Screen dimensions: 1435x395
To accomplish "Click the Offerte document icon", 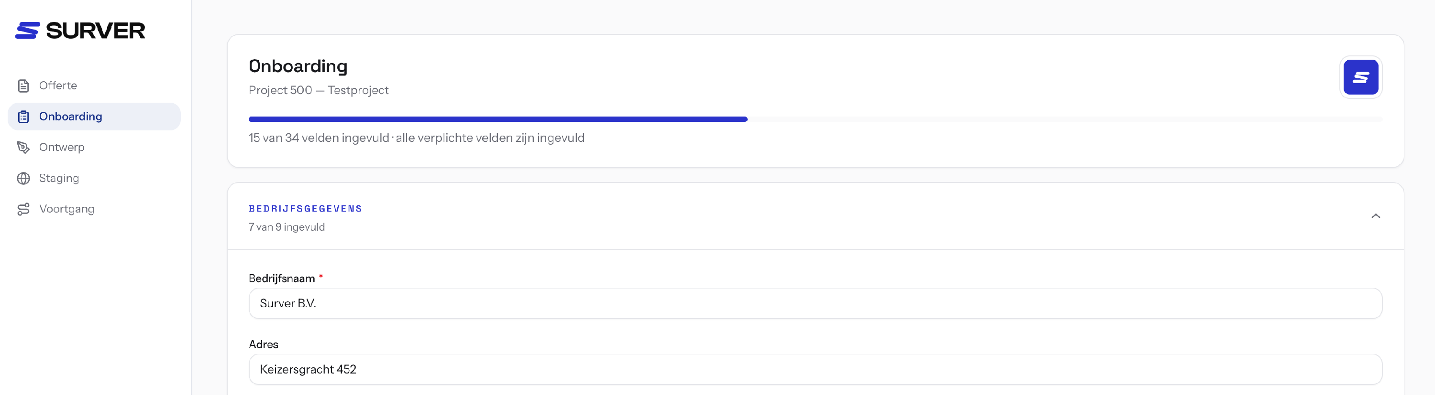I will pyautogui.click(x=23, y=85).
